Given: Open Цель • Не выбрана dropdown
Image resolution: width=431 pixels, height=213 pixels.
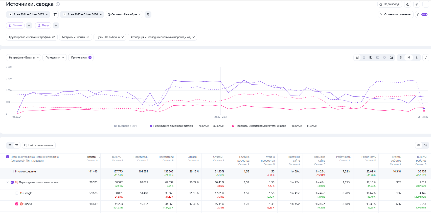Looking at the screenshot, I should [110, 37].
